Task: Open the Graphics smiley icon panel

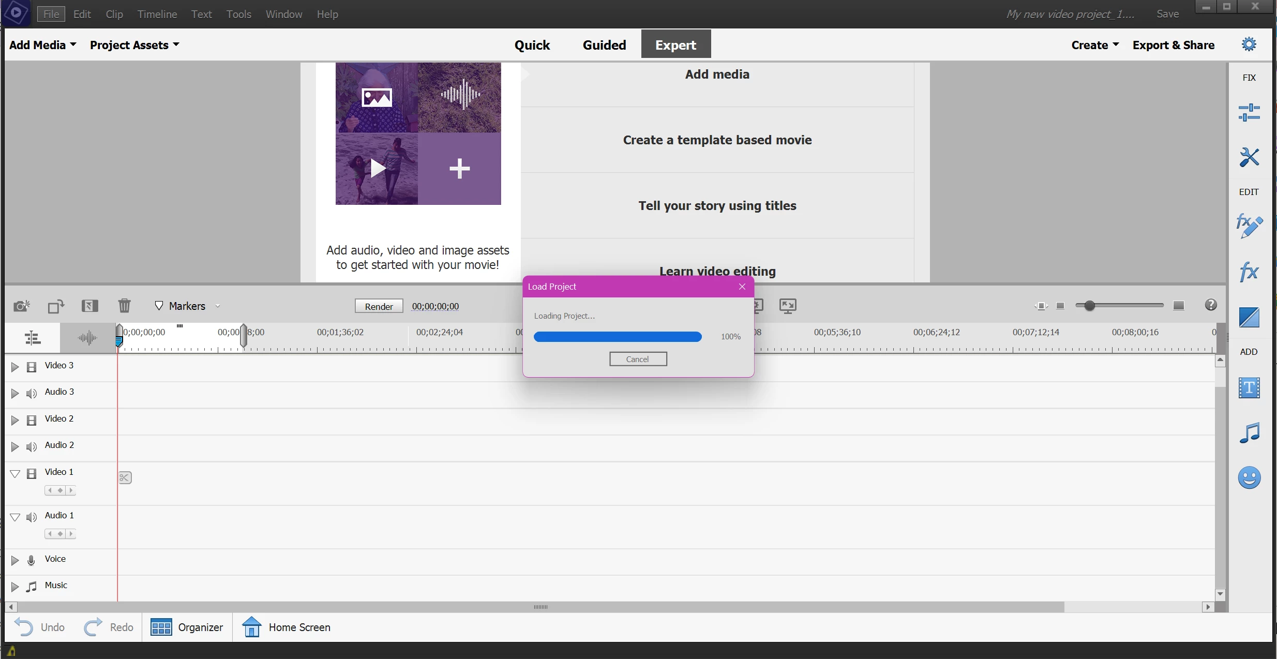Action: 1249,477
